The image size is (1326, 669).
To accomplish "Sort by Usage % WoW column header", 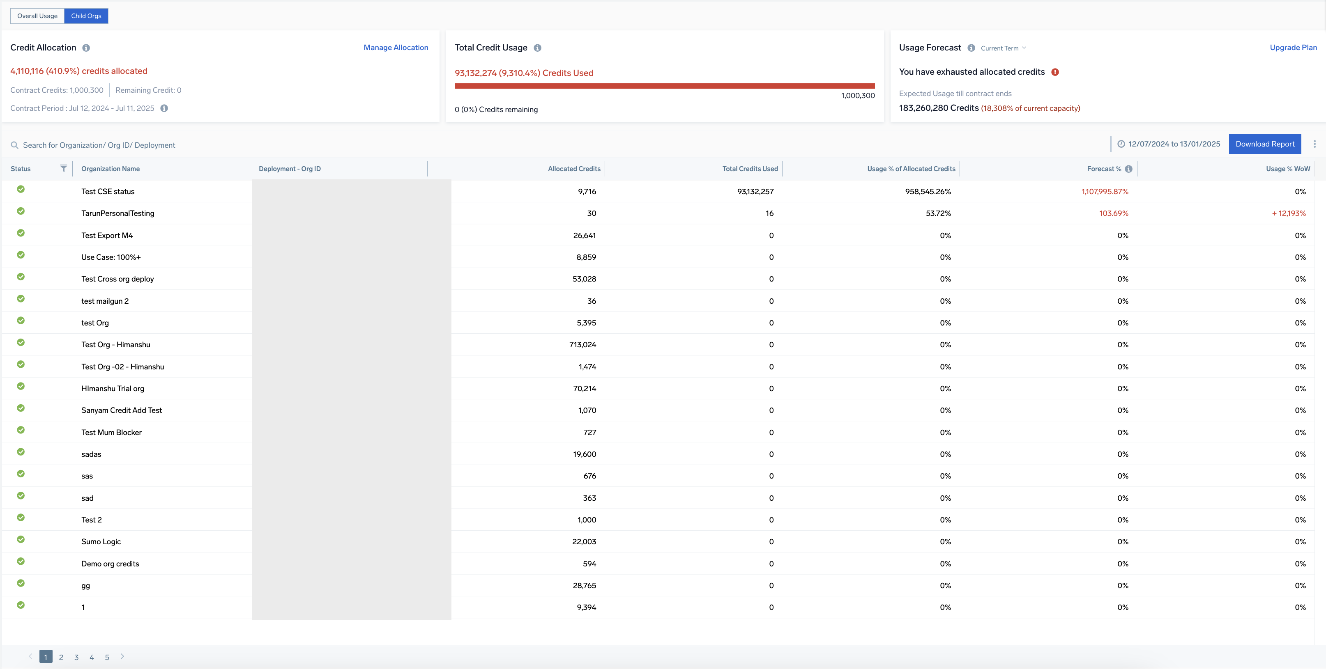I will pyautogui.click(x=1288, y=169).
